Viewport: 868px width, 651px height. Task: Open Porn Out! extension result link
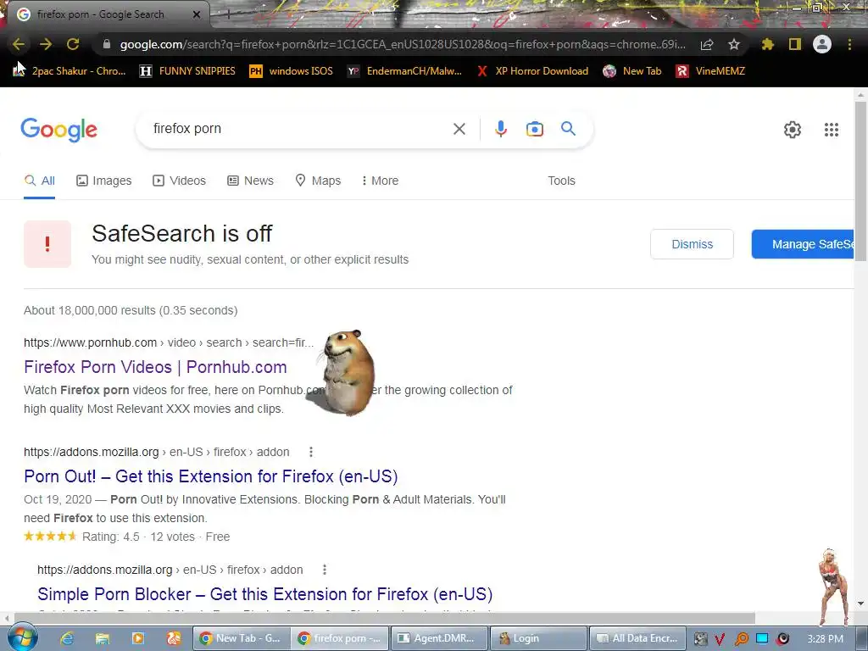(x=211, y=476)
